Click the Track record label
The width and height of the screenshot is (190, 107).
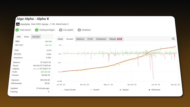[25, 30]
